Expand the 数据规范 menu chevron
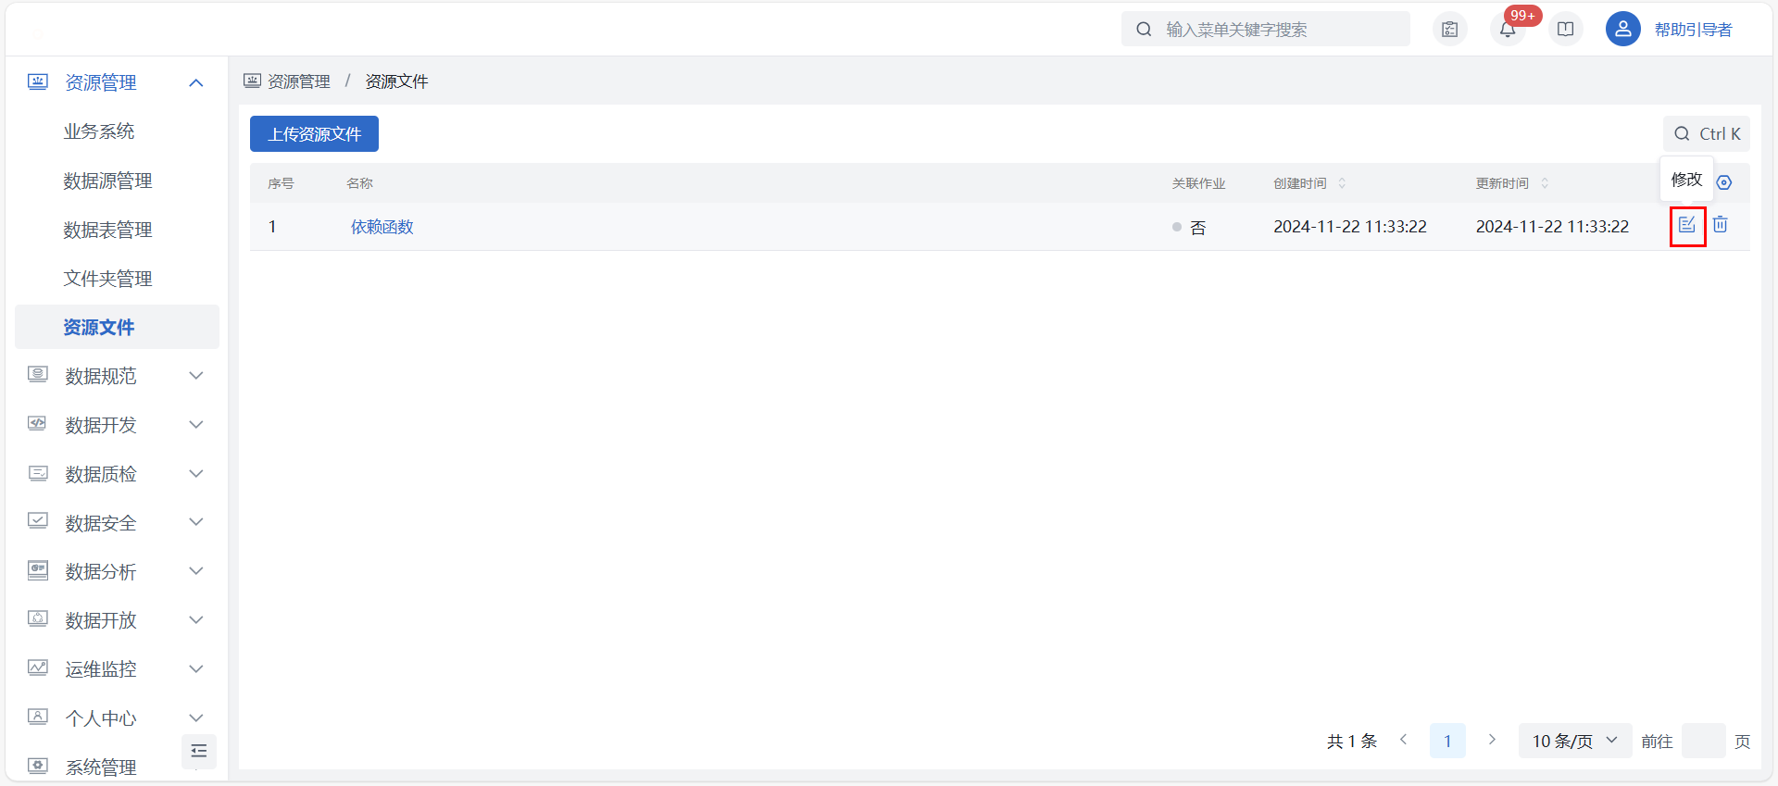The image size is (1778, 786). (195, 375)
